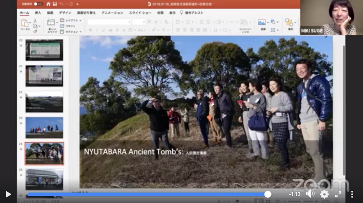Enter fullscreen video mode
Screen dimensions: 363x203
click(338, 194)
